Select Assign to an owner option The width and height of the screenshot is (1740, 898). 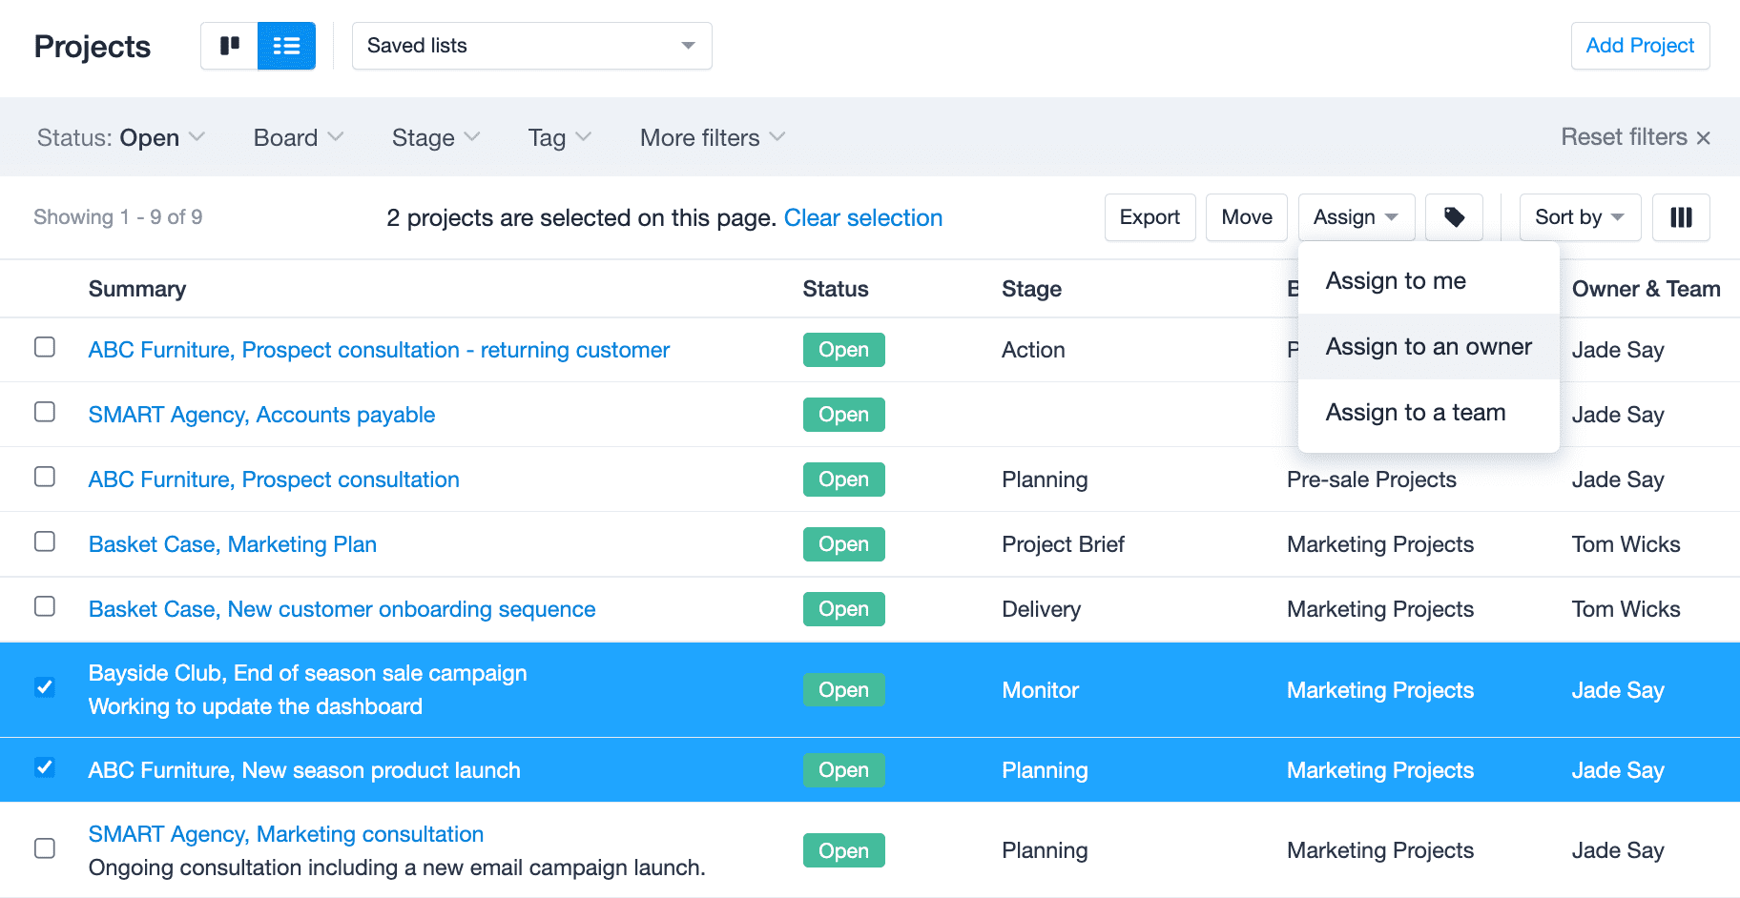pyautogui.click(x=1429, y=347)
